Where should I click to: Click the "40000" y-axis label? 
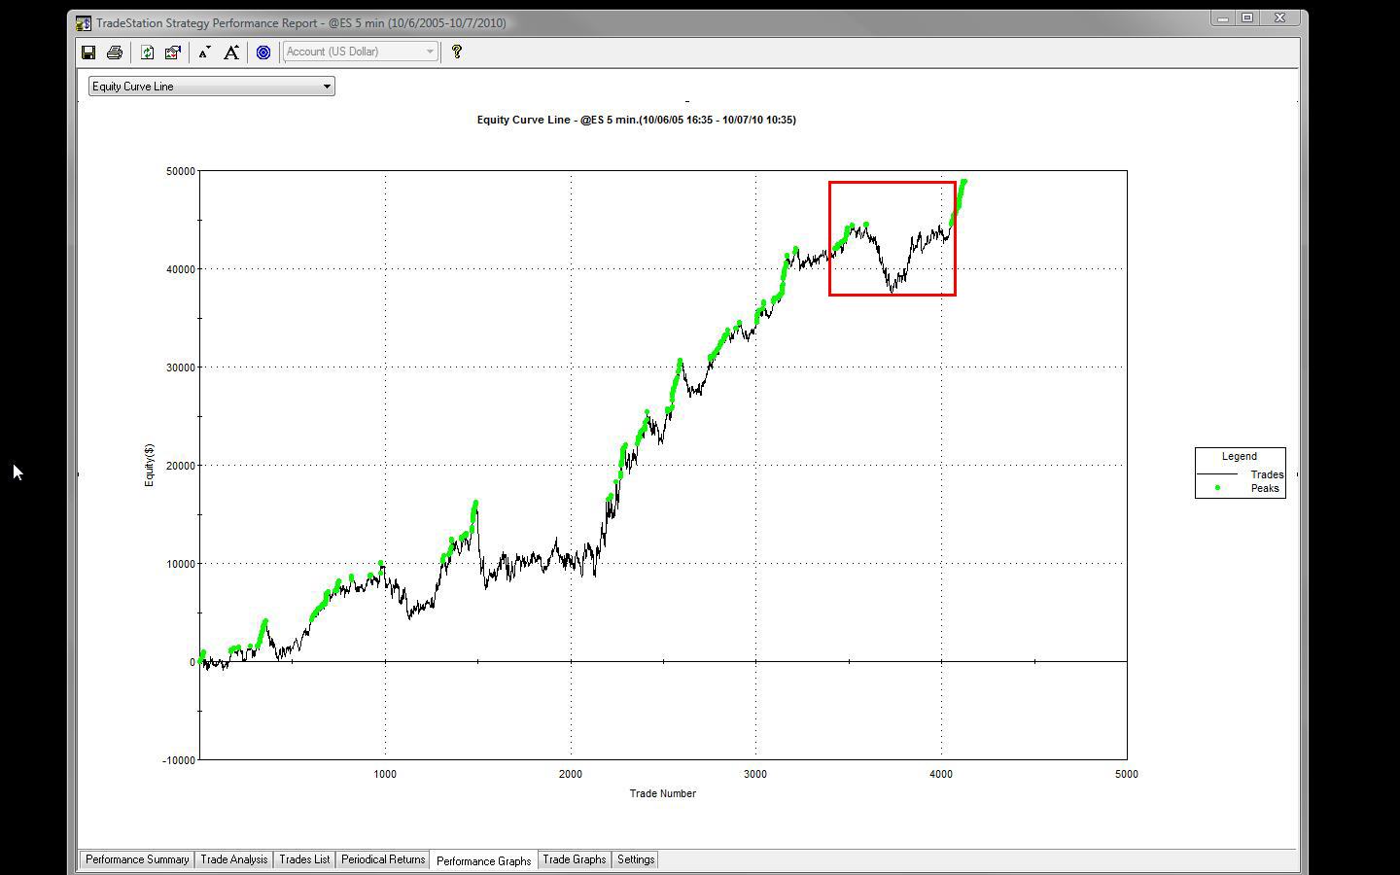pyautogui.click(x=181, y=269)
